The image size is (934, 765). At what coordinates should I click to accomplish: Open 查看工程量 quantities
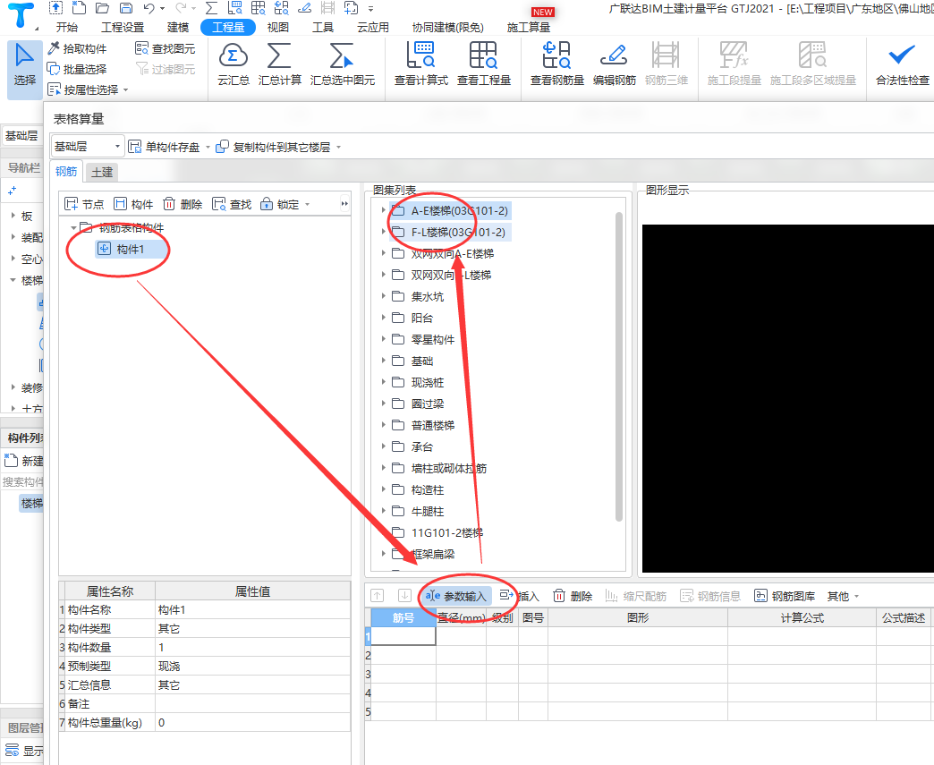[x=484, y=64]
